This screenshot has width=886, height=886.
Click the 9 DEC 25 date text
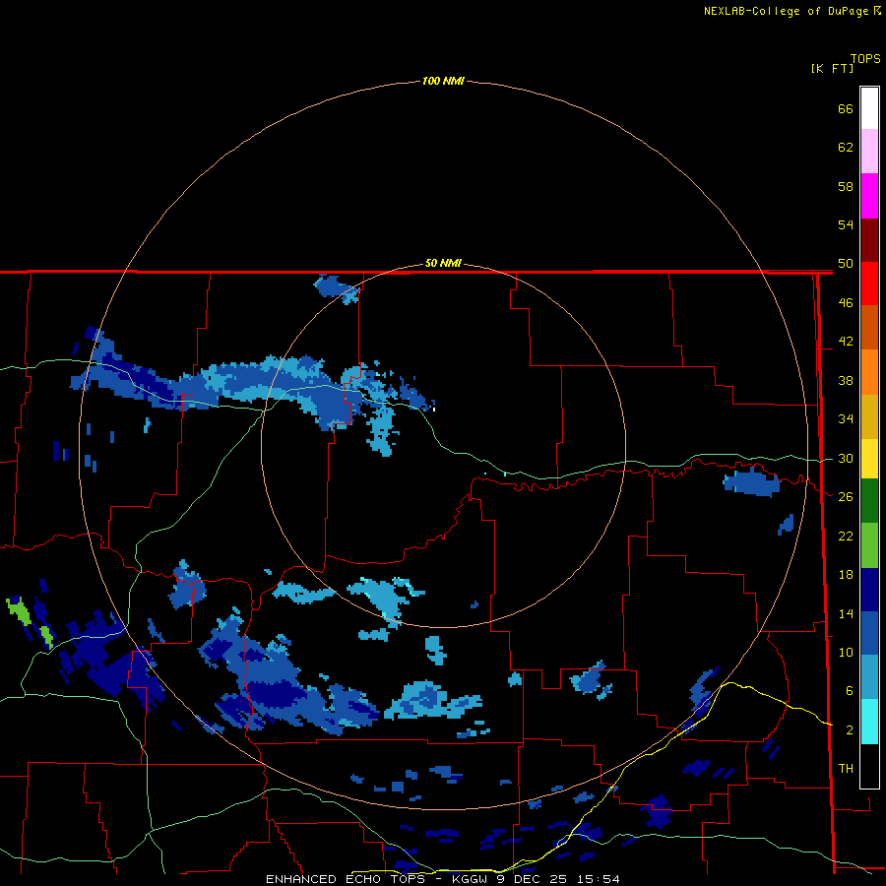[x=532, y=879]
